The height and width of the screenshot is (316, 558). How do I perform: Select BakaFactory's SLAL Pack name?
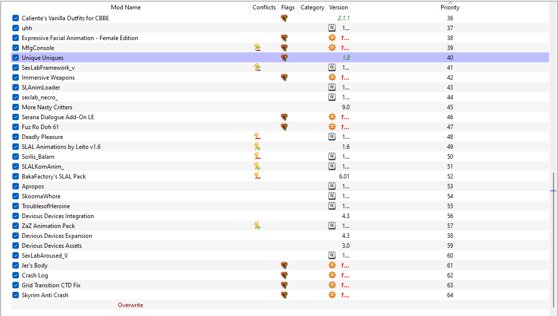point(54,177)
